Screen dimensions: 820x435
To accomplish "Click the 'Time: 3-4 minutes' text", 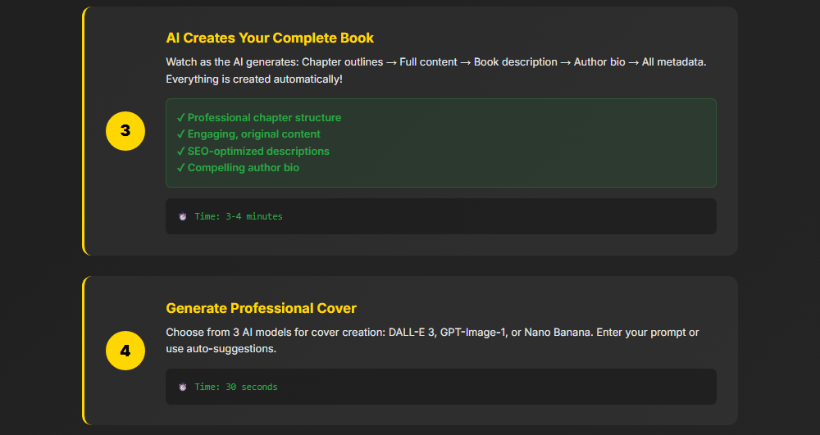I will [x=239, y=216].
